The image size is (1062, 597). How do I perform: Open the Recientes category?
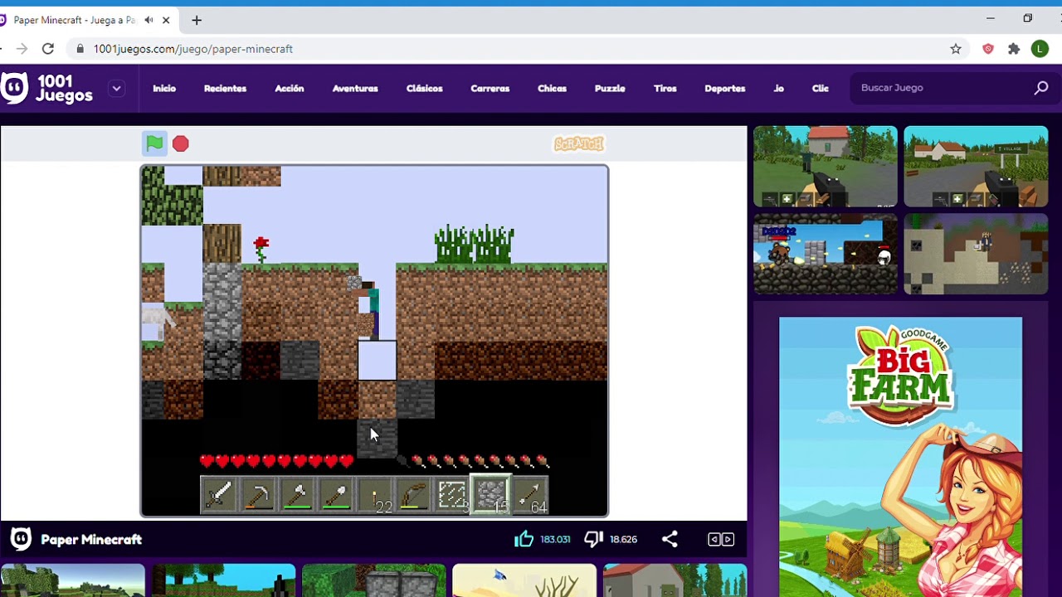coord(225,88)
